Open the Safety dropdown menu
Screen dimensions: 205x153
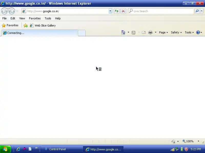[176, 32]
